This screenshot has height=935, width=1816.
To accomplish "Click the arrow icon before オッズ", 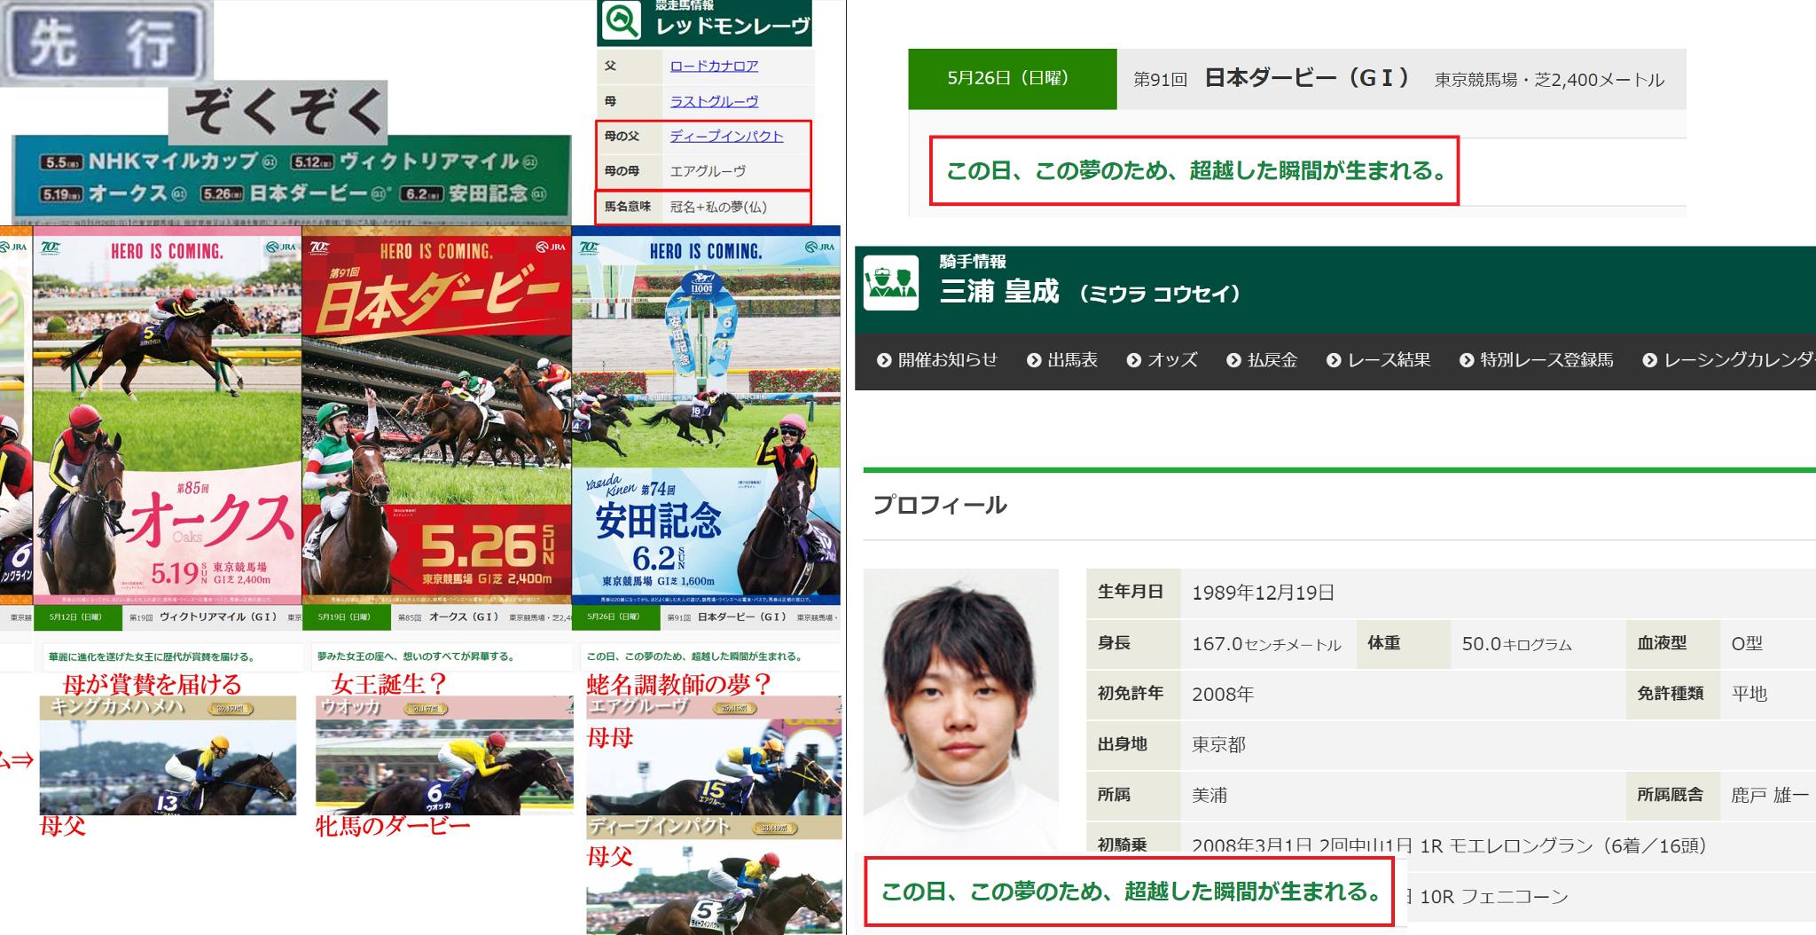I will pyautogui.click(x=1133, y=360).
